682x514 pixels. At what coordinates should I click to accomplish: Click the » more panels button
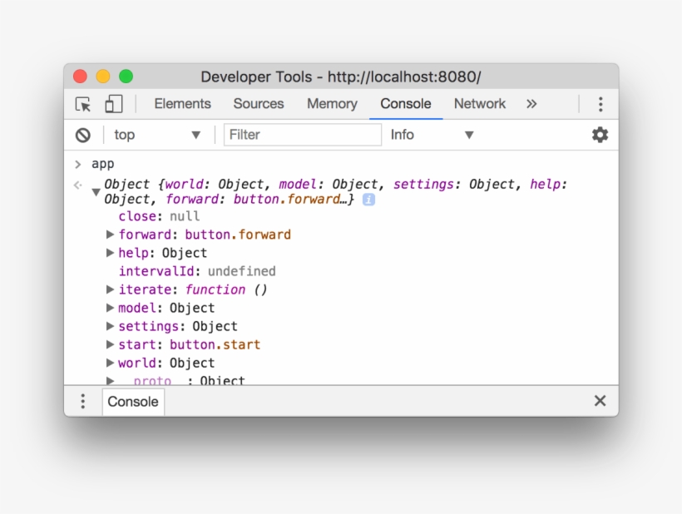coord(531,103)
